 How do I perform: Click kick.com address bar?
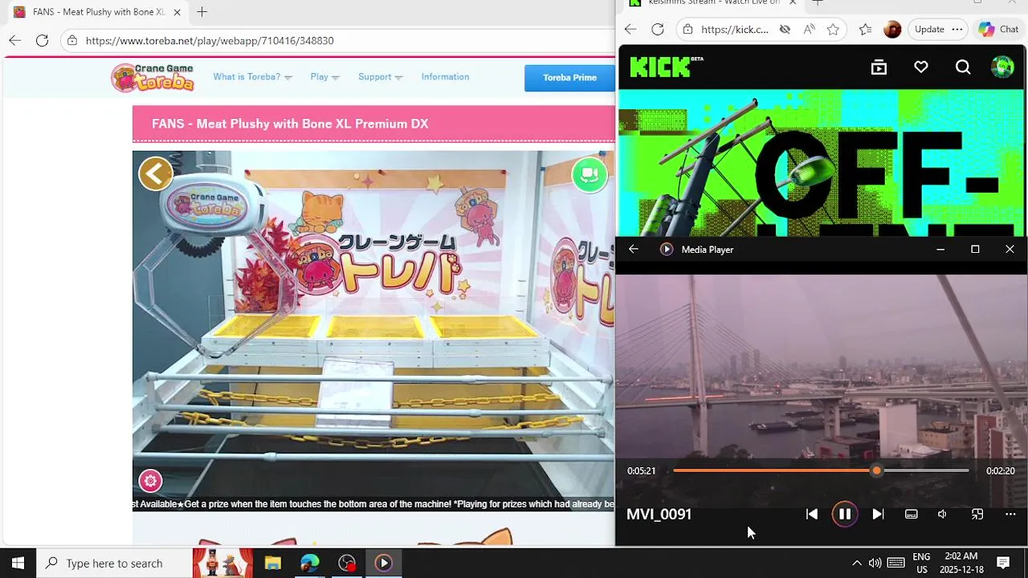pos(735,30)
